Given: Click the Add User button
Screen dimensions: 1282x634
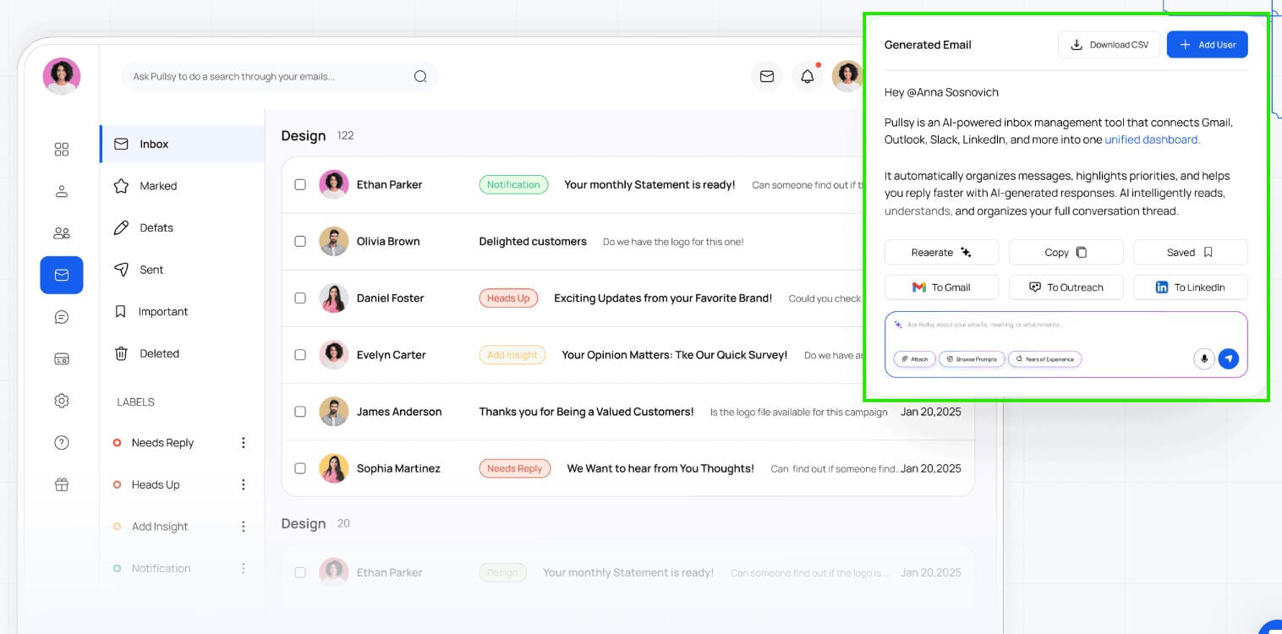Looking at the screenshot, I should click(1208, 45).
